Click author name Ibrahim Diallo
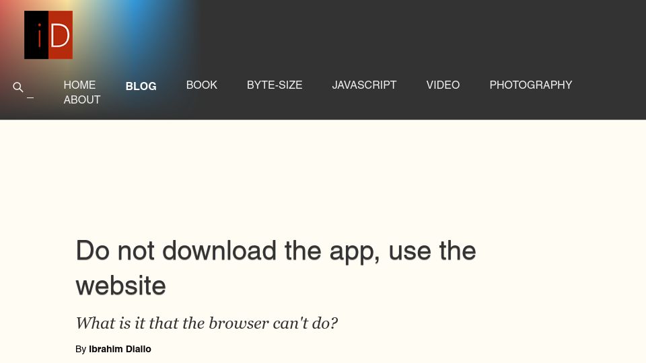 pos(120,349)
